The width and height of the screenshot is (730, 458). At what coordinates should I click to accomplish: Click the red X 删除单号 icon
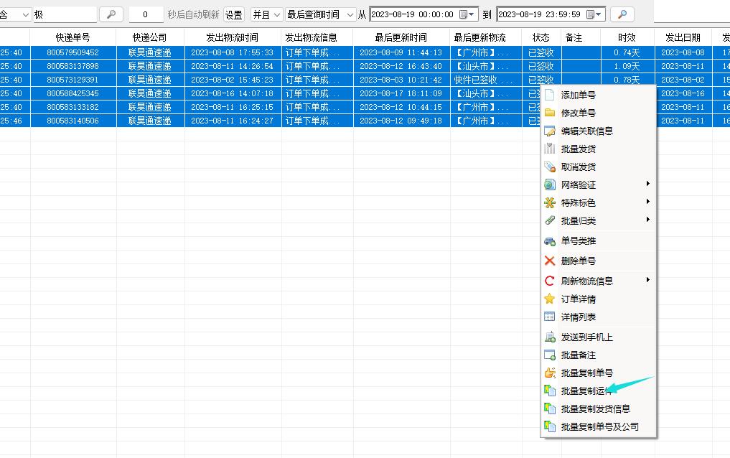coord(550,261)
